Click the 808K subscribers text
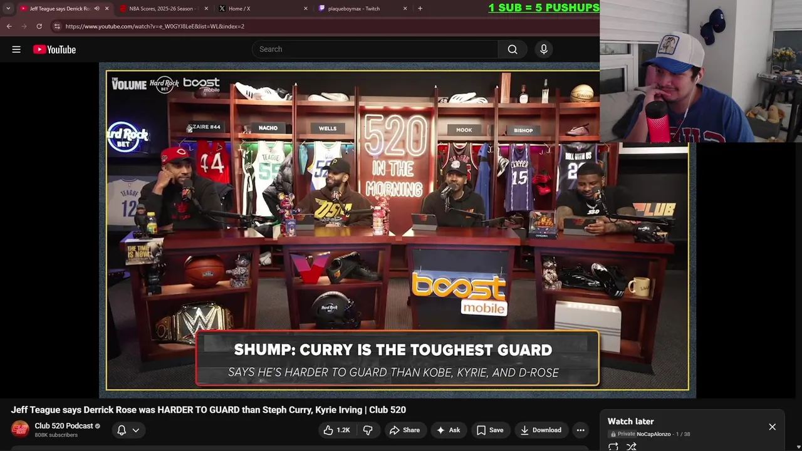Viewport: 802px width, 451px height. (x=56, y=435)
